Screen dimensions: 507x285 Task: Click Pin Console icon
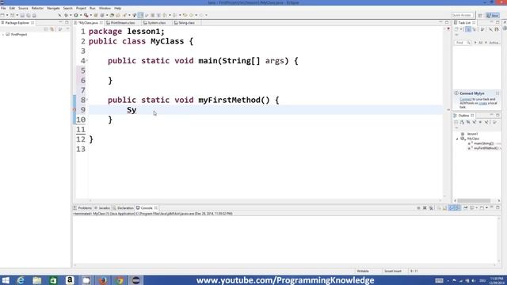[x=465, y=208]
